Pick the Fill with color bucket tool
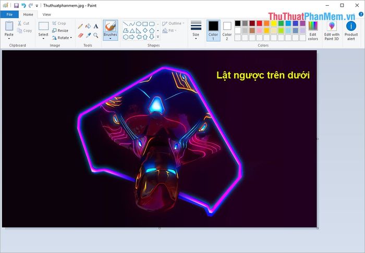The width and height of the screenshot is (365, 253). pyautogui.click(x=88, y=26)
